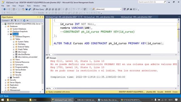The width and height of the screenshot is (181, 102).
Task: Click the Execute button
Action: pos(40,13)
